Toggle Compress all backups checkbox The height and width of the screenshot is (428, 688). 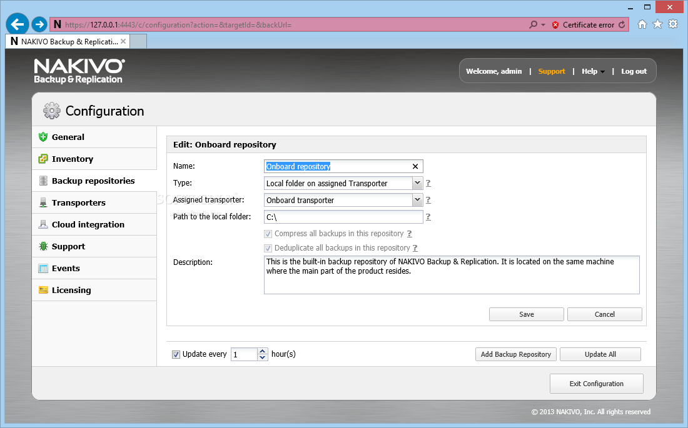(x=268, y=234)
